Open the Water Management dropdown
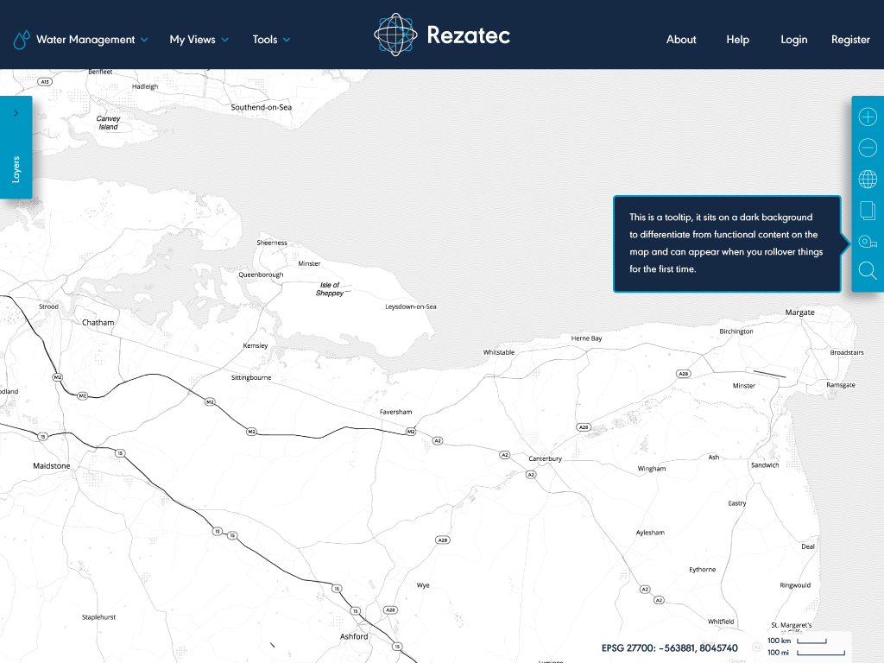The width and height of the screenshot is (884, 663). coord(92,40)
